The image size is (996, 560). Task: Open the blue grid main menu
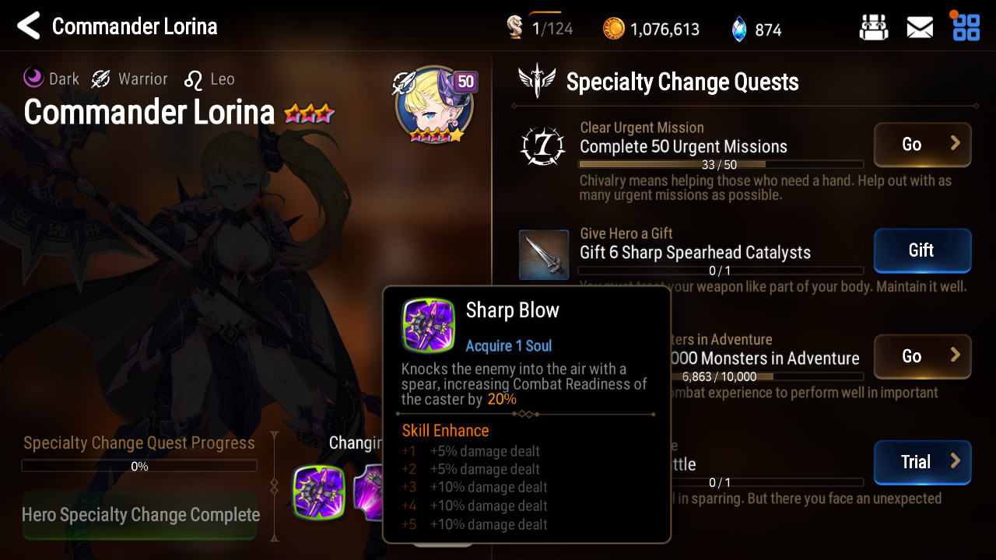[966, 26]
